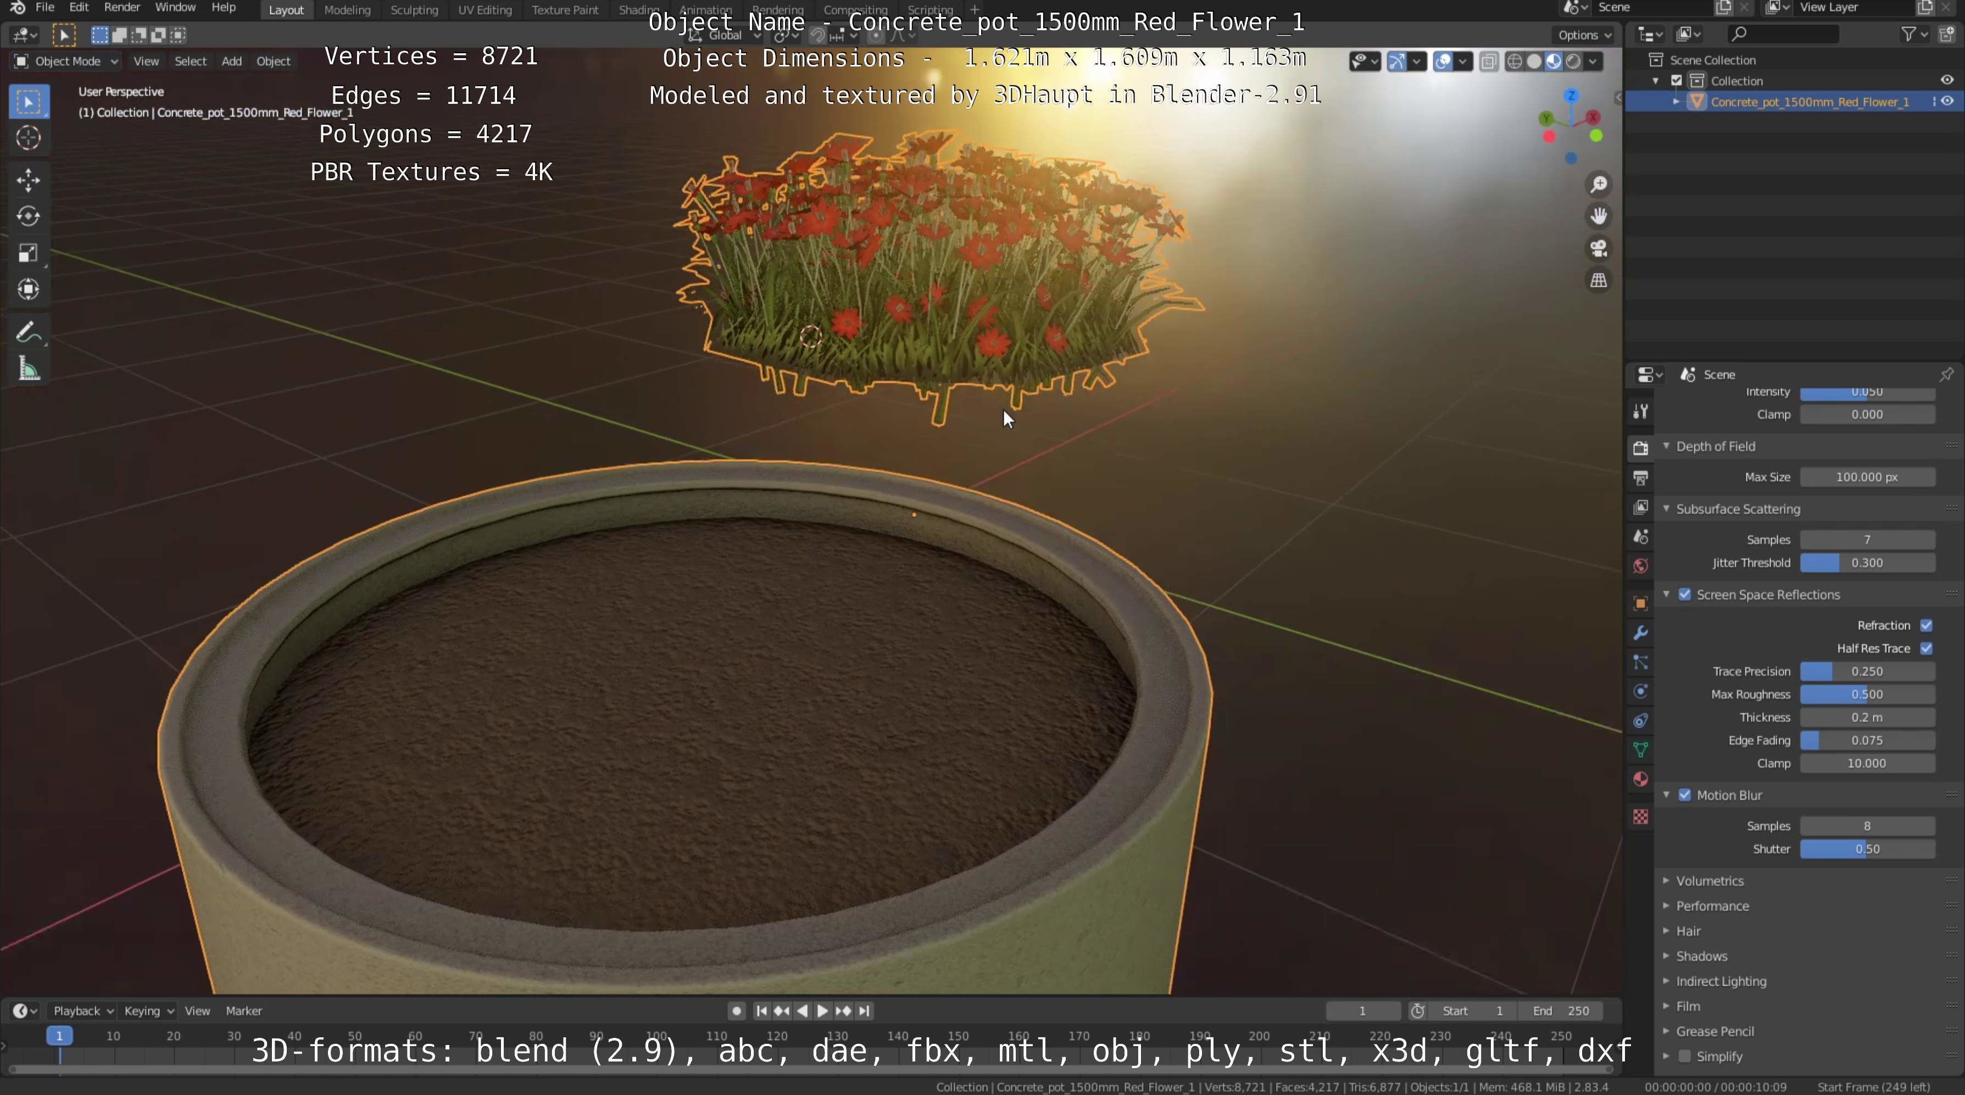Switch to the Texture Paint workspace tab

(x=565, y=10)
